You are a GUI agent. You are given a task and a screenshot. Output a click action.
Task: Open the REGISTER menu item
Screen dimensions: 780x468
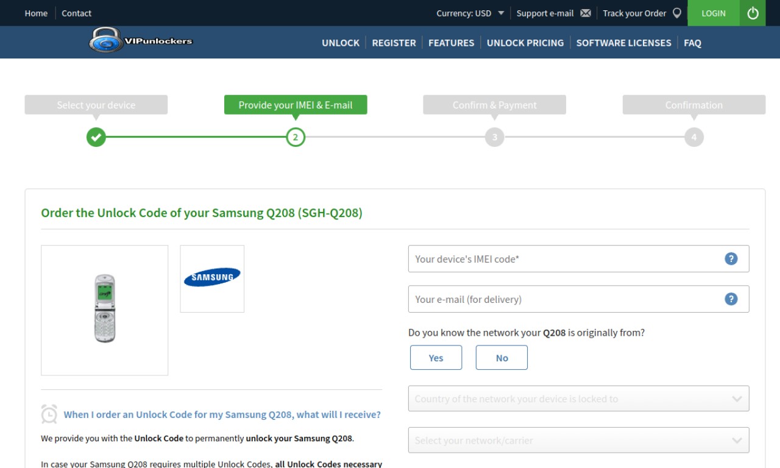394,43
